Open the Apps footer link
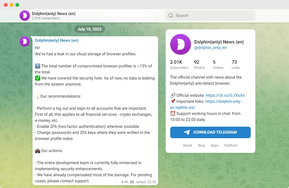289x188 pixels. point(215,145)
